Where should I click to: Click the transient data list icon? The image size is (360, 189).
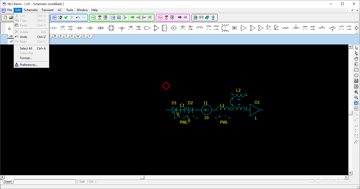pos(105,18)
